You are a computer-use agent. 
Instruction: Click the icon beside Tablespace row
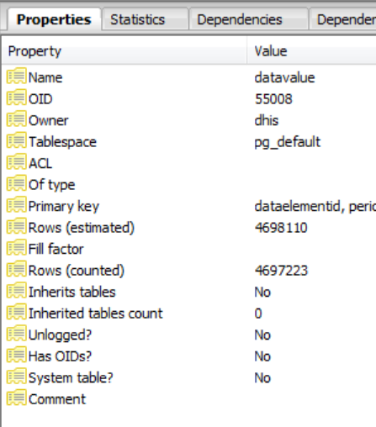coord(17,140)
